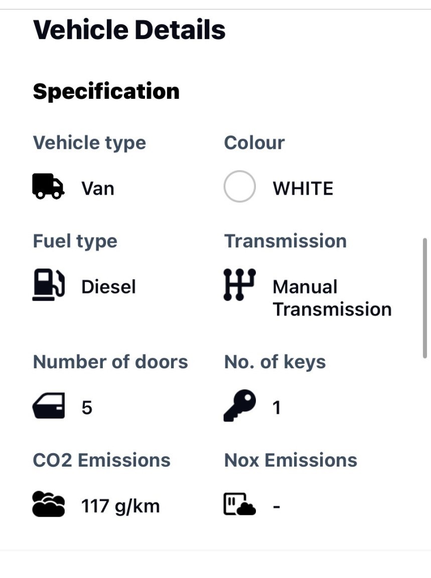431x578 pixels.
Task: Click the Fuel type label
Action: point(75,241)
